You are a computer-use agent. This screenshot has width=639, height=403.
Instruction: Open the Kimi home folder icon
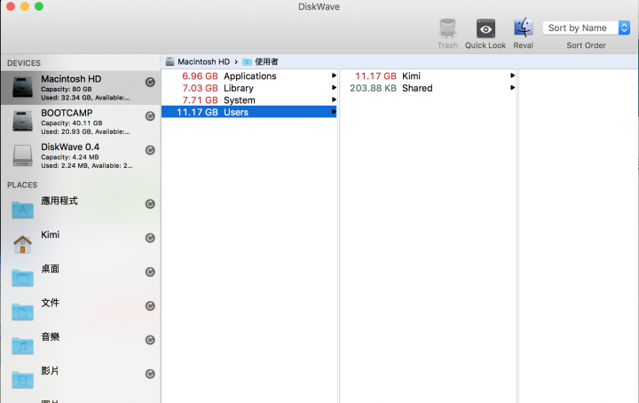click(22, 244)
